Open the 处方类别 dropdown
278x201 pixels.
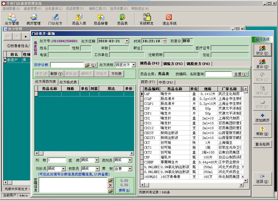point(134,65)
